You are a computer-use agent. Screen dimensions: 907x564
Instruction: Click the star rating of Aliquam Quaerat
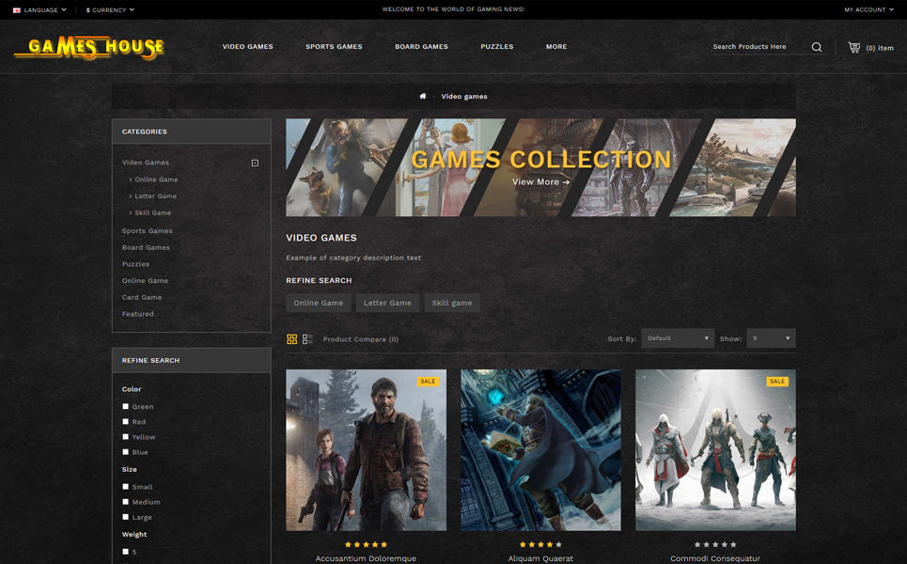click(540, 544)
